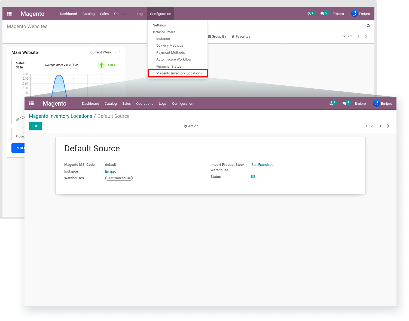
Task: Click Magento Inventory Locations breadcrumb link
Action: point(60,116)
